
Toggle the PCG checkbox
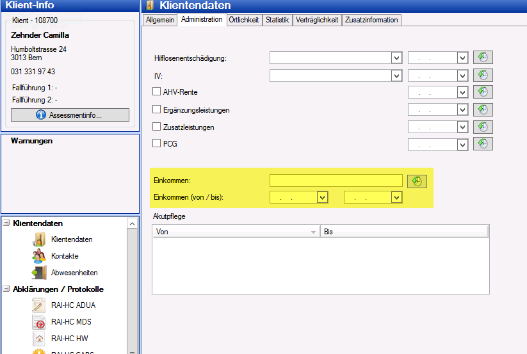point(156,143)
